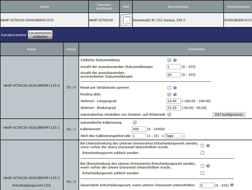The image size is (252, 190).
Task: Click top table Name column header
Action: 44,7
